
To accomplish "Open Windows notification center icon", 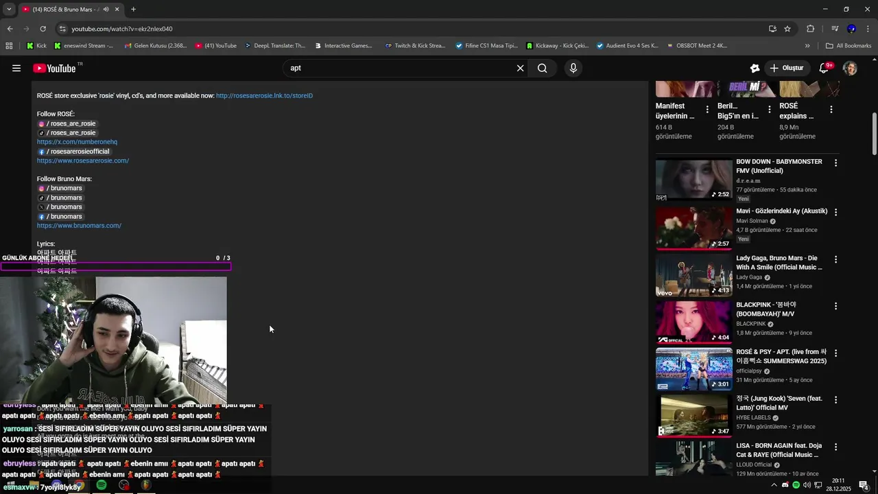I will [x=864, y=485].
